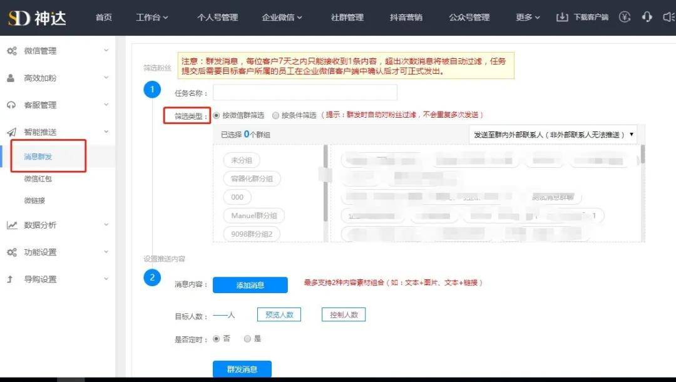Click the 高效加粉 person icon
The image size is (676, 382).
(x=11, y=78)
